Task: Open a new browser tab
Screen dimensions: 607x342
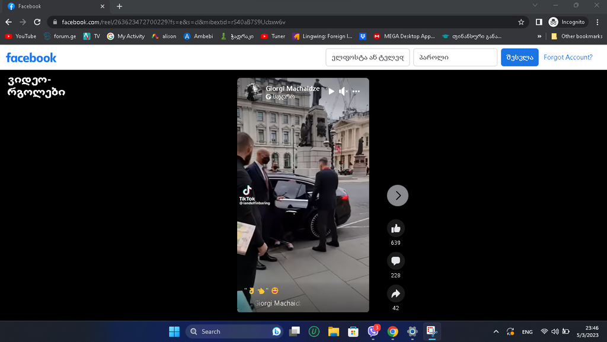Action: pyautogui.click(x=119, y=7)
